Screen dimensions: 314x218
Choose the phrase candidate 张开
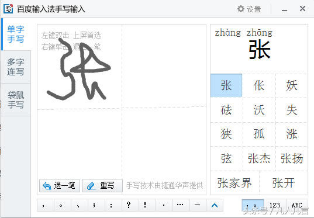(x=284, y=183)
